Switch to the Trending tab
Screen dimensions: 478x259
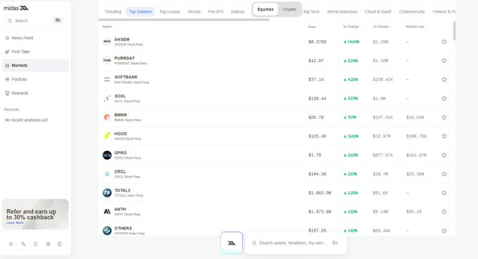[x=112, y=11]
